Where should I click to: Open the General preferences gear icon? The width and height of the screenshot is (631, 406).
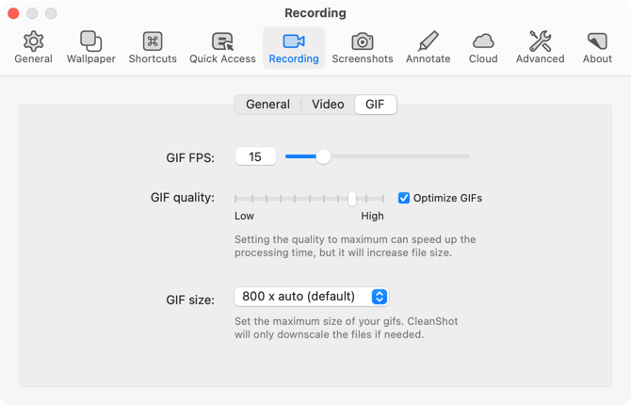coord(33,41)
